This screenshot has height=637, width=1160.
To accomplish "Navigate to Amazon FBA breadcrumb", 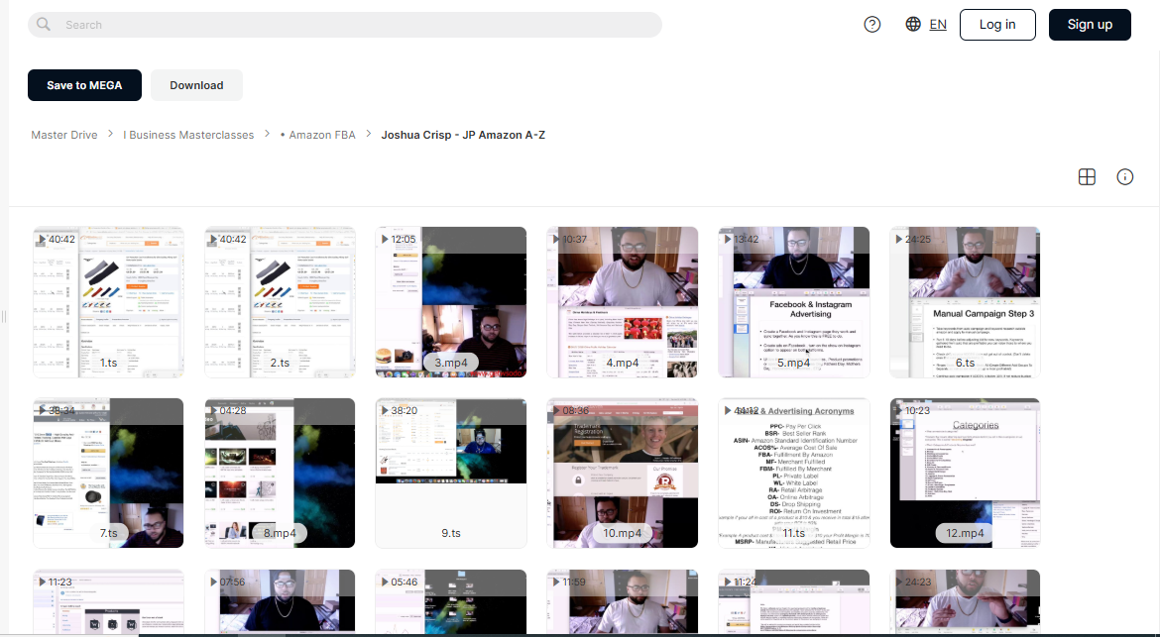I will [x=318, y=135].
